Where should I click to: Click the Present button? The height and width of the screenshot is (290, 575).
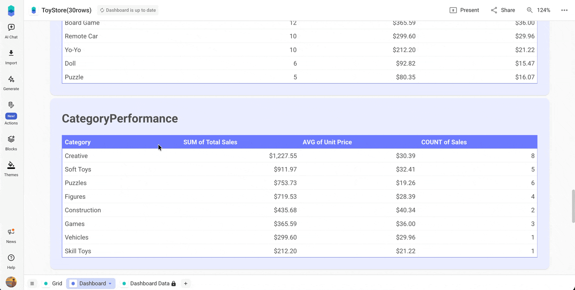tap(464, 10)
